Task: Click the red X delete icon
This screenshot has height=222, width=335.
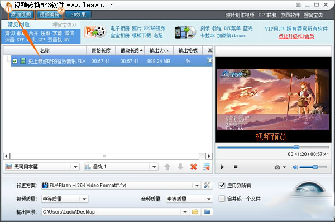Action: coord(194,167)
